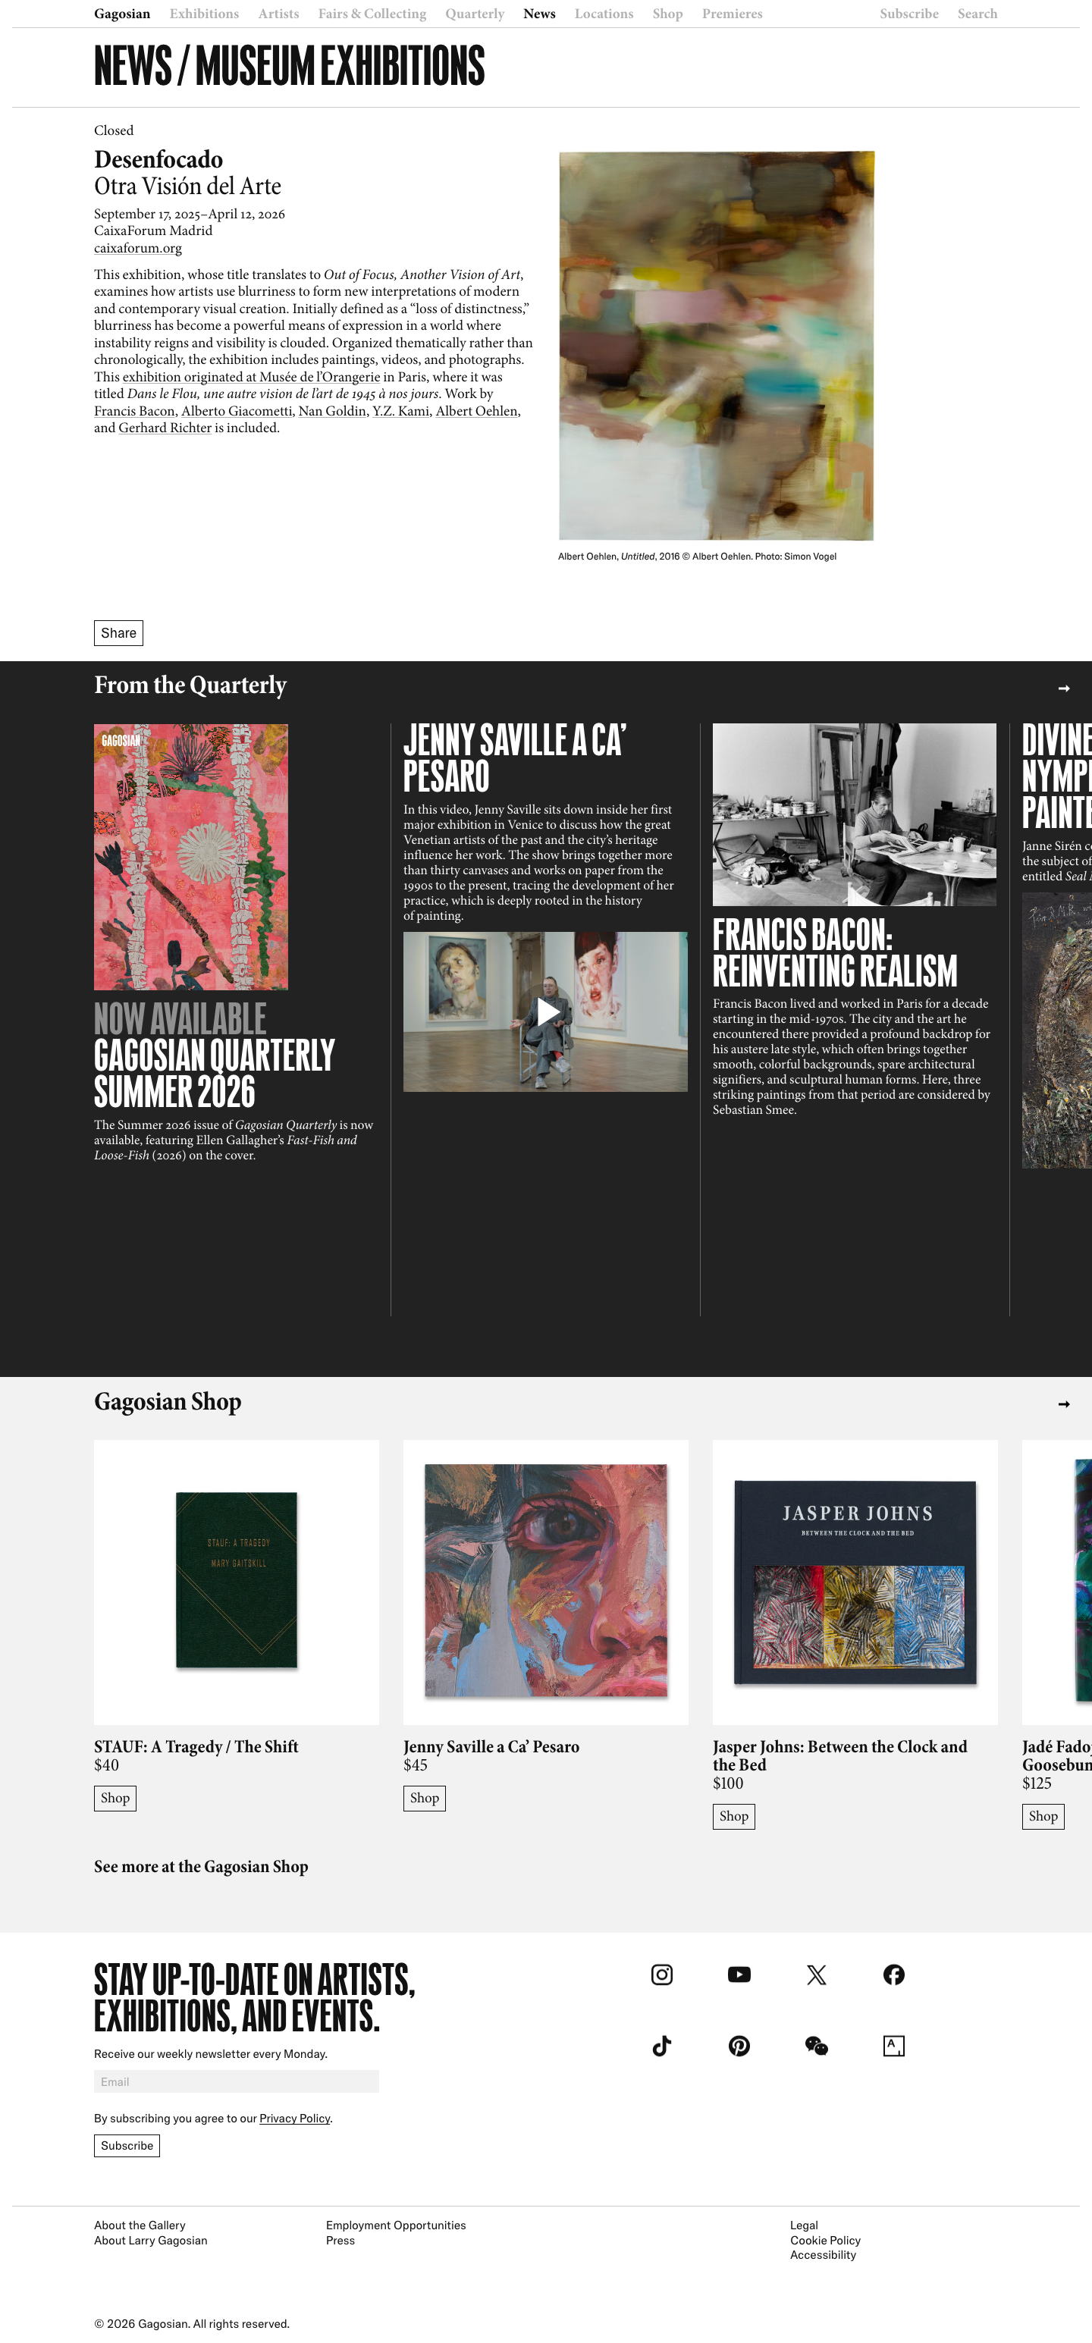Open About Larry Gagosian footer link

point(150,2240)
